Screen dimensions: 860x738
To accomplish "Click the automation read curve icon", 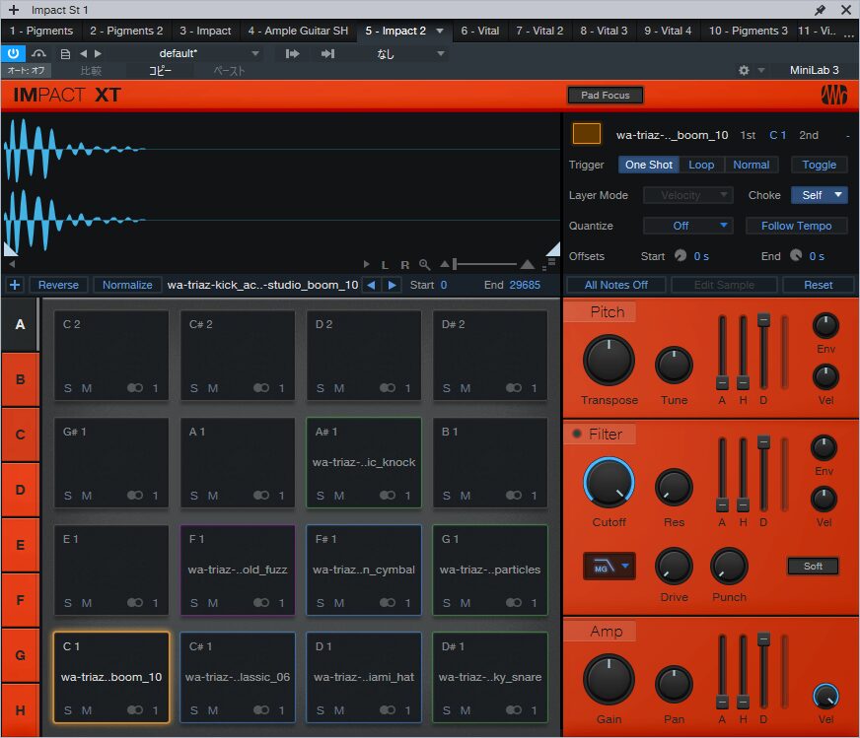I will coord(38,53).
